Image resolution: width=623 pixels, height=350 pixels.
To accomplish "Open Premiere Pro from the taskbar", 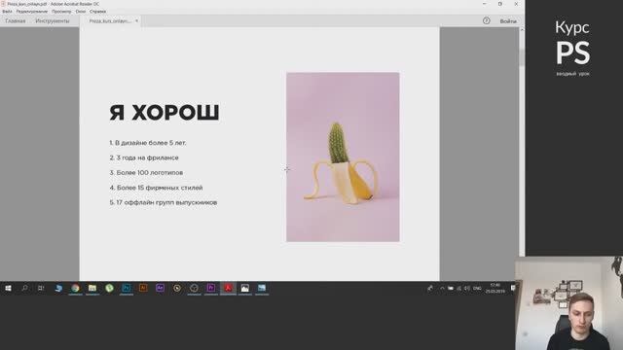I will pyautogui.click(x=211, y=288).
